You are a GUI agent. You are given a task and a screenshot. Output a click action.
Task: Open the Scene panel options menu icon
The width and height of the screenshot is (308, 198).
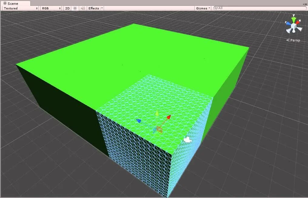coord(306,4)
